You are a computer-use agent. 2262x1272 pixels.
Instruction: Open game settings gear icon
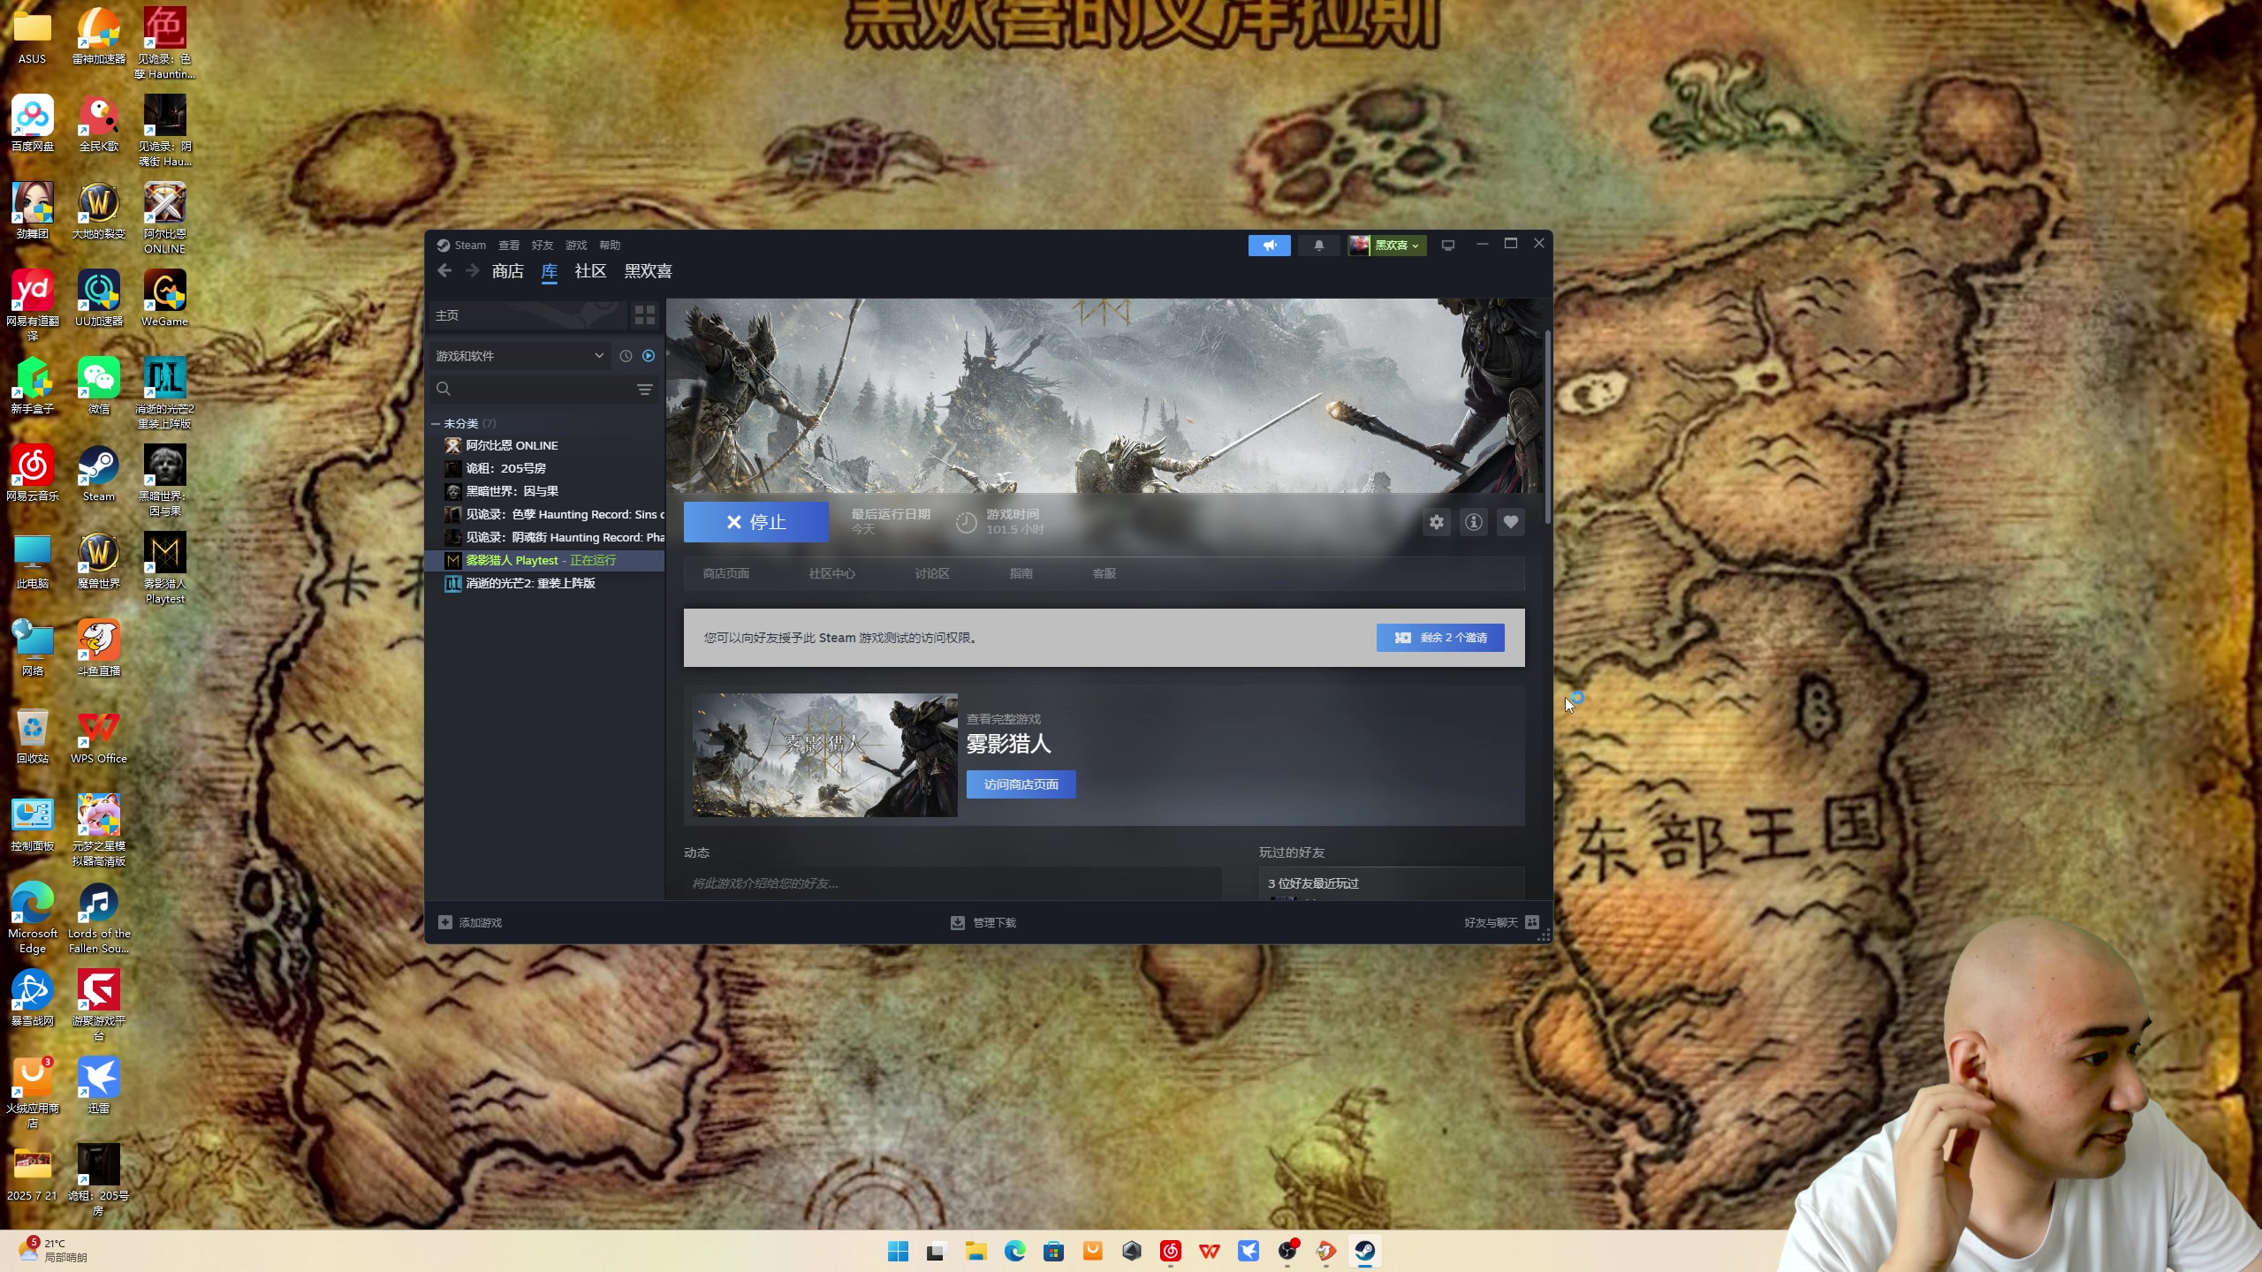[x=1437, y=522]
